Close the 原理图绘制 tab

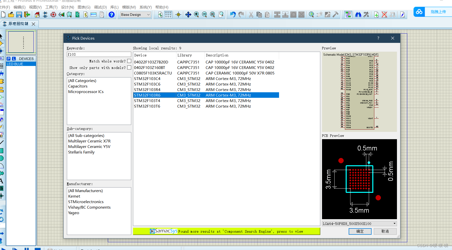pyautogui.click(x=33, y=24)
